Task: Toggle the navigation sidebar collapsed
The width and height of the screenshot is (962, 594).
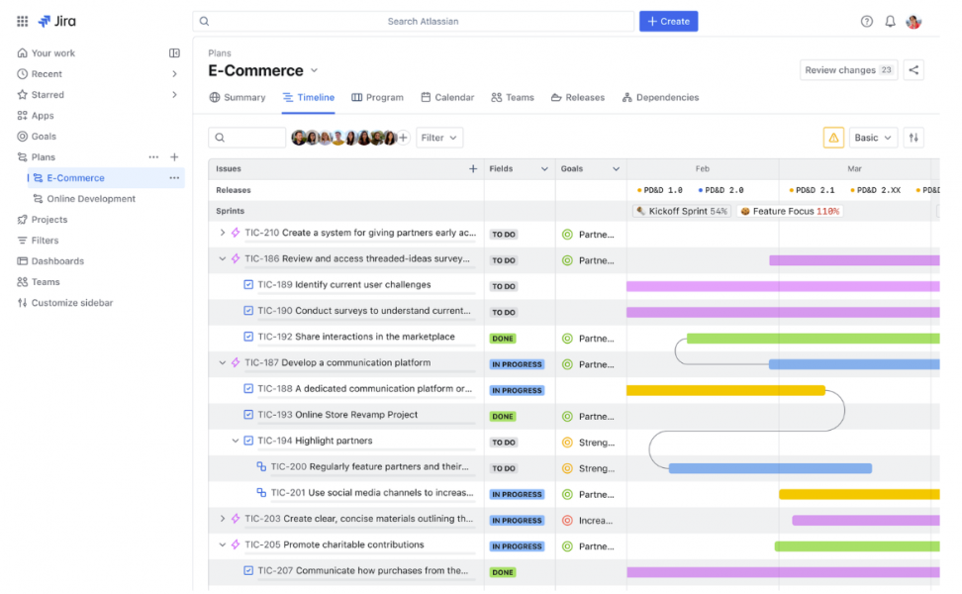Action: tap(174, 52)
